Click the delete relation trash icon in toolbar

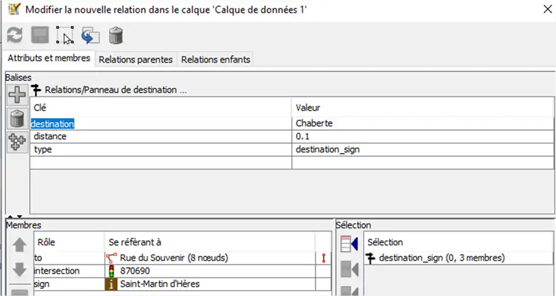(x=116, y=36)
